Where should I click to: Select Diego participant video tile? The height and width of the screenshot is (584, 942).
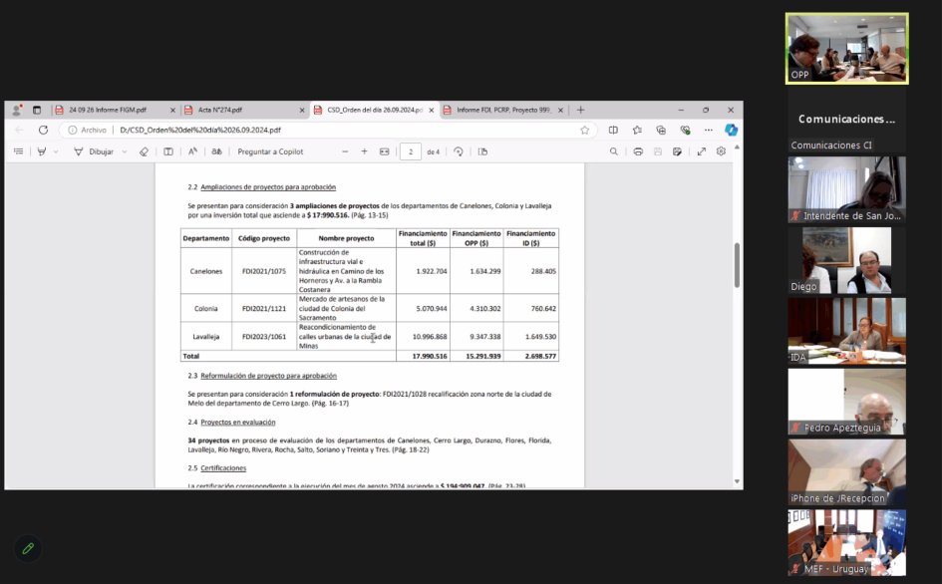[847, 260]
